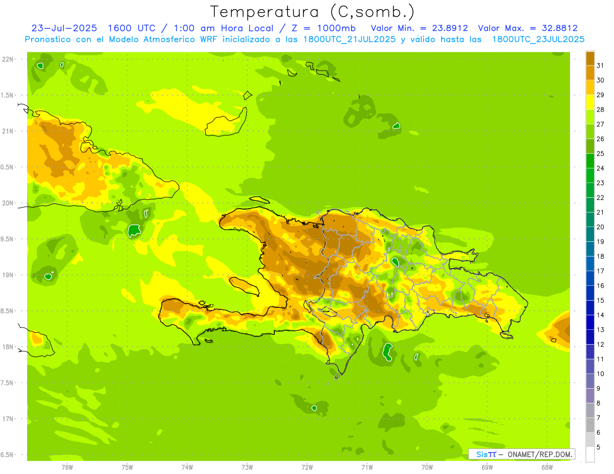
Task: Pick the light orange swatch between 29 and 30
Action: [x=590, y=87]
